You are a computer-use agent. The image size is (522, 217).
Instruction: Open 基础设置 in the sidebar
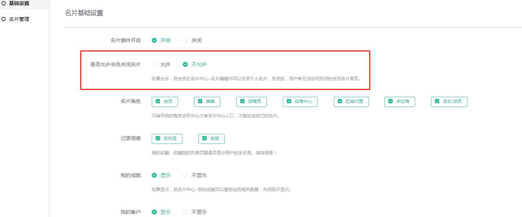(19, 3)
